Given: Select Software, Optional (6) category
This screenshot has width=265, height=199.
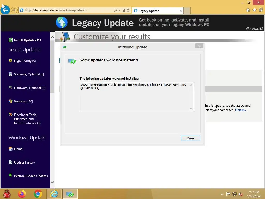Looking at the screenshot, I should coord(29,74).
